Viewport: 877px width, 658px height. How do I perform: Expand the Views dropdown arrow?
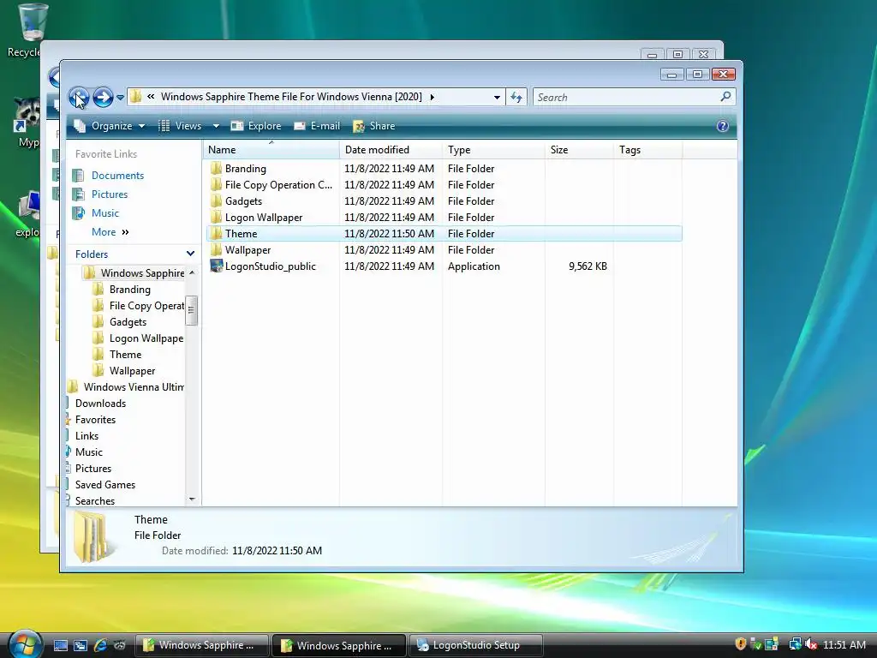point(216,126)
